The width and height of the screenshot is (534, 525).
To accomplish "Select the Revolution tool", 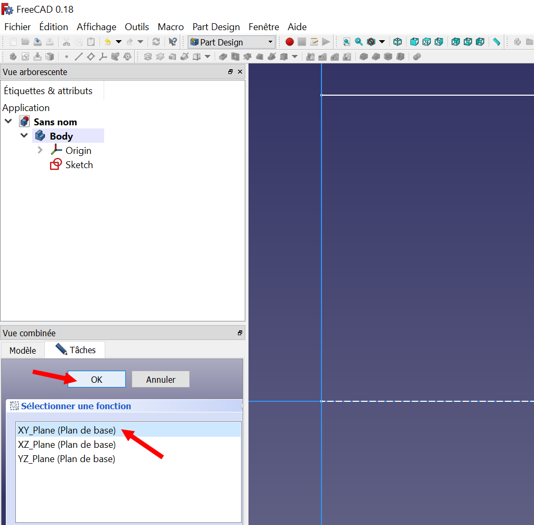I will tap(160, 57).
